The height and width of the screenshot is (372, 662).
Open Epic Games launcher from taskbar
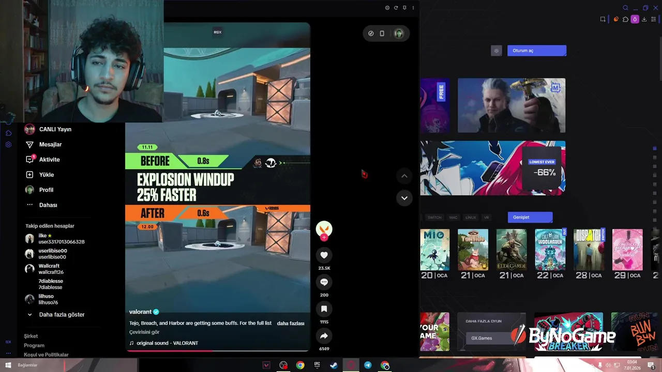(317, 365)
